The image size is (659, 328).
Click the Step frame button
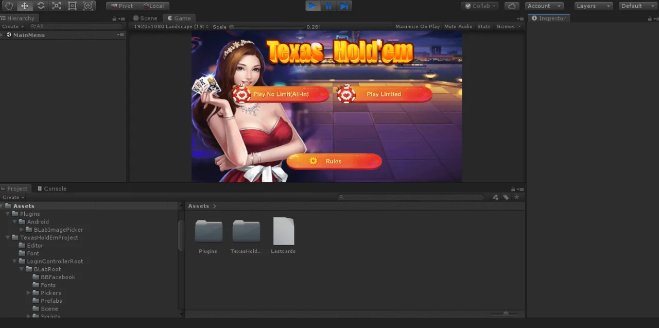pos(344,6)
